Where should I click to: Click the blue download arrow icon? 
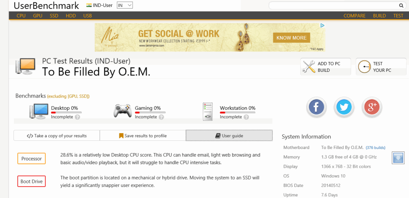(398, 158)
